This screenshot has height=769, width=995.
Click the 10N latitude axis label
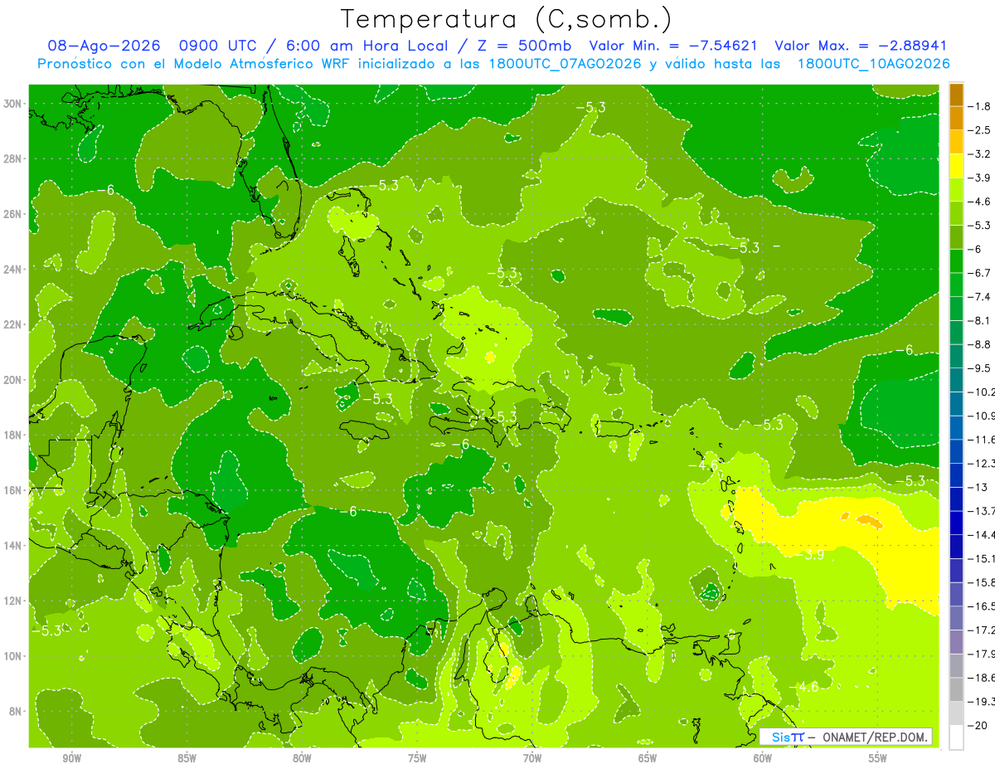point(12,655)
